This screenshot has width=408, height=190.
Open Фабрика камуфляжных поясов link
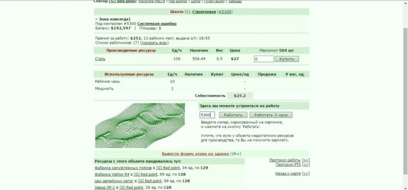point(123,168)
